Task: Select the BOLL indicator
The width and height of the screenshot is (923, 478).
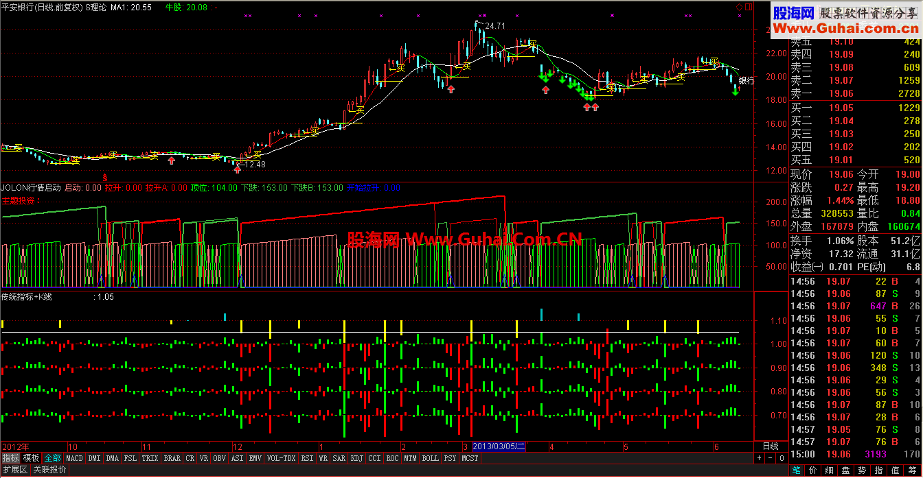Action: click(430, 458)
